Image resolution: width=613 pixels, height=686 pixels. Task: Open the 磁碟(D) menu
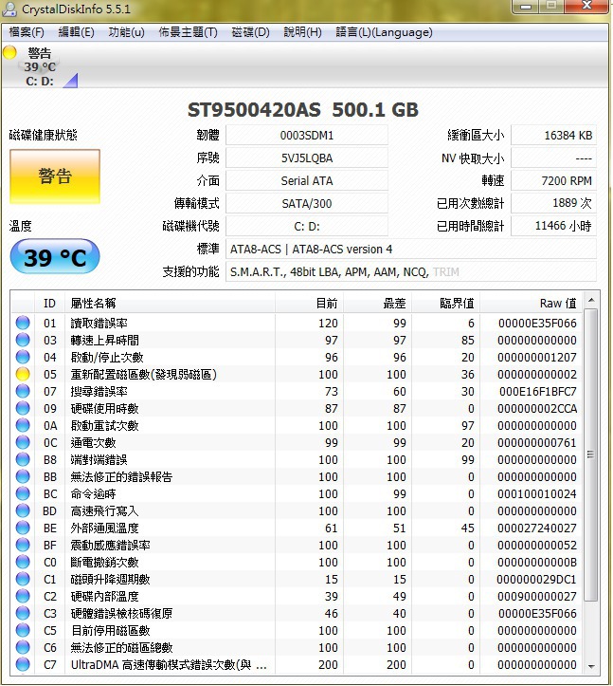tap(250, 32)
